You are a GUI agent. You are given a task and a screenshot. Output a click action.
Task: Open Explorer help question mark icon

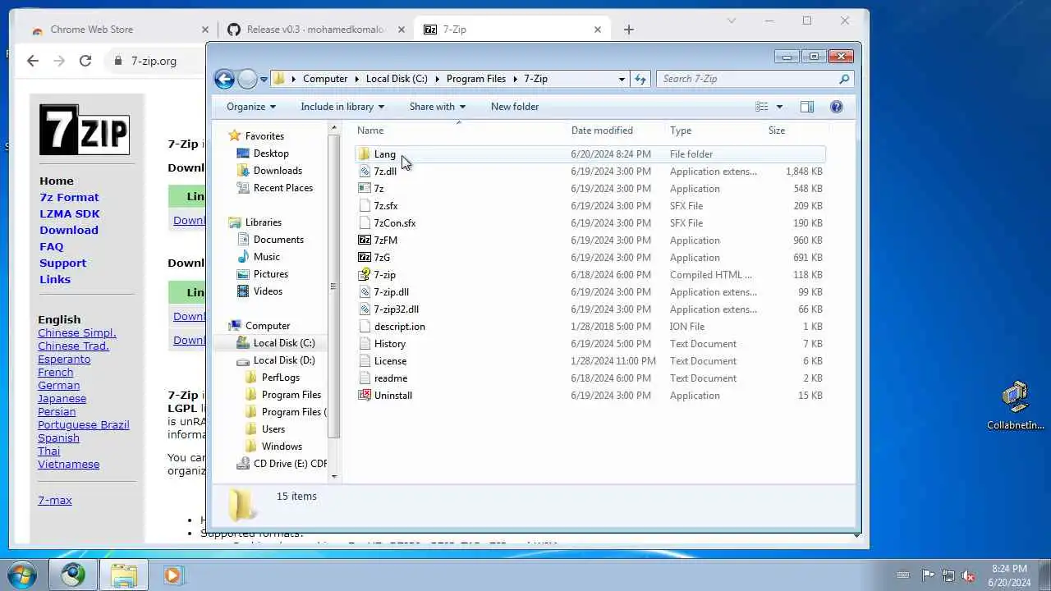pyautogui.click(x=837, y=107)
